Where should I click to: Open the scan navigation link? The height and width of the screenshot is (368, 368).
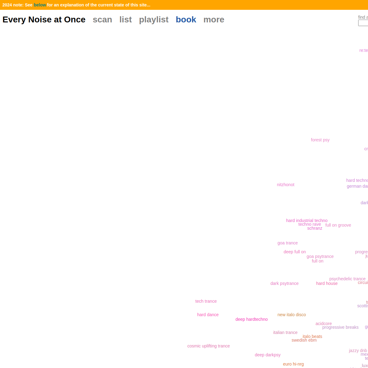[x=102, y=20]
